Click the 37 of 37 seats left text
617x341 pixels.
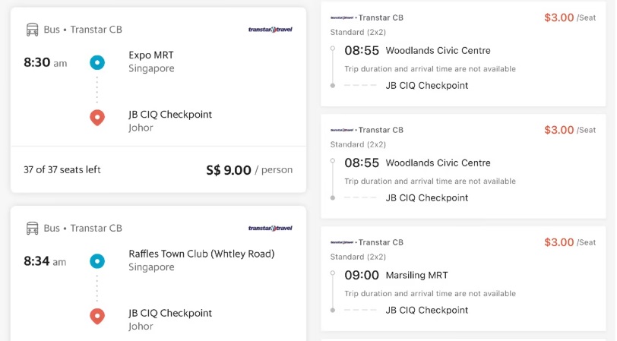tap(62, 170)
